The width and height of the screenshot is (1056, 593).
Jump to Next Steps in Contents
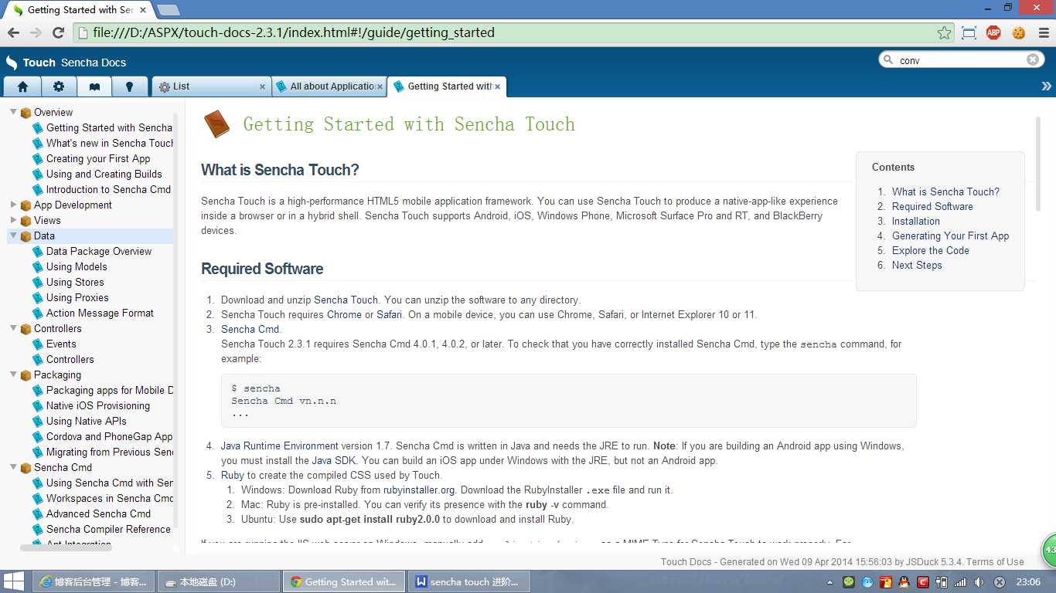pyautogui.click(x=917, y=265)
